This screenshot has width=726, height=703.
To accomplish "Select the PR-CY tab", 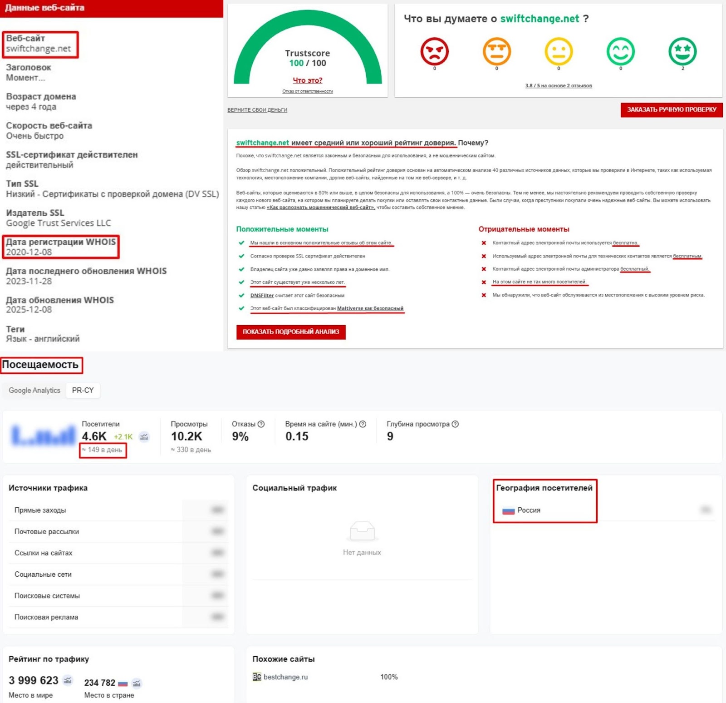I will (83, 391).
